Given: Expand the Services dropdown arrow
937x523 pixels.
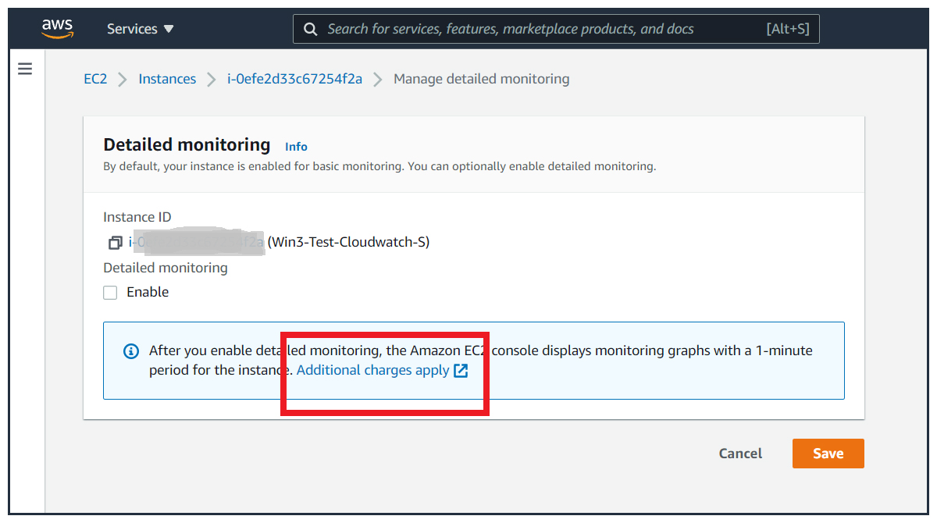Looking at the screenshot, I should 169,29.
